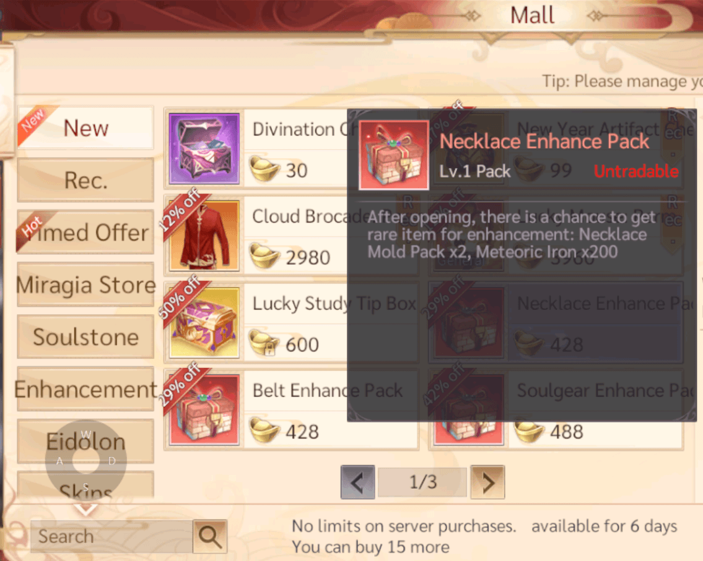The image size is (703, 561).
Task: Click the Search input field
Action: tap(111, 536)
